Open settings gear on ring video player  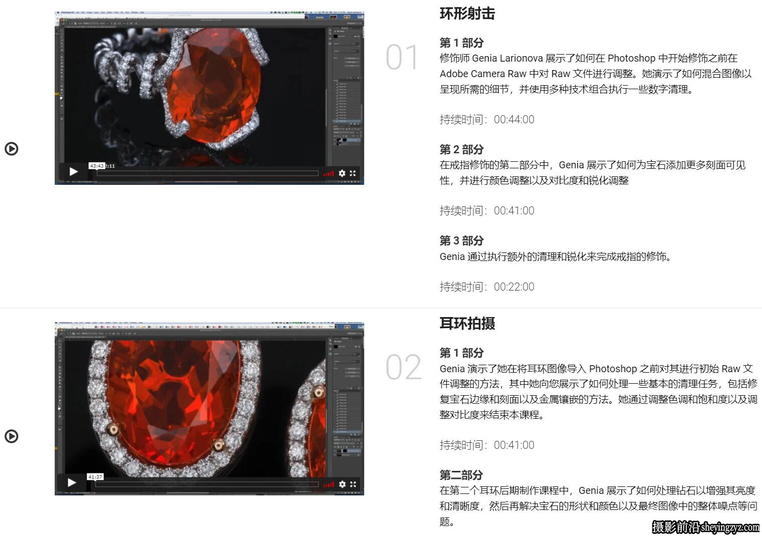[x=342, y=173]
